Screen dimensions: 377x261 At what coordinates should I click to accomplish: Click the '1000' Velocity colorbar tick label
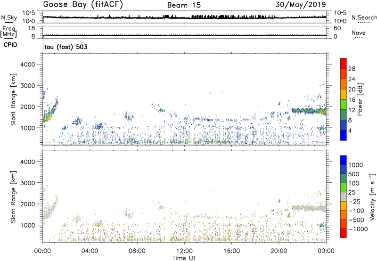(x=355, y=165)
